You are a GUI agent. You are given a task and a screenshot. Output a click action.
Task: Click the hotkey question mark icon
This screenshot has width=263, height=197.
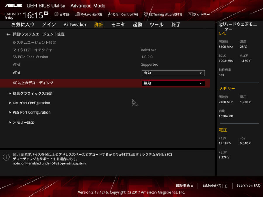point(190,14)
